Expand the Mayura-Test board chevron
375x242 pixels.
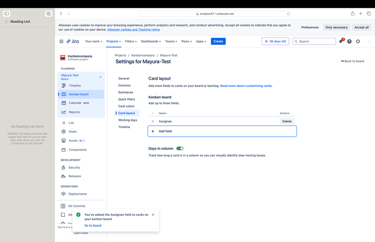[x=101, y=77]
